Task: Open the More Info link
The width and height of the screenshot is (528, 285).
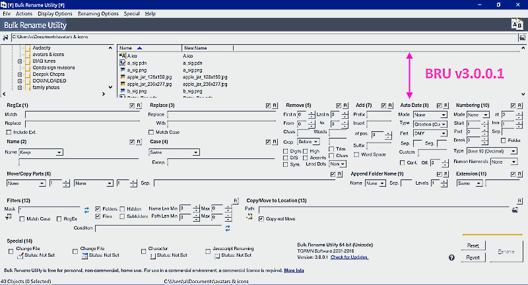Action: [294, 270]
